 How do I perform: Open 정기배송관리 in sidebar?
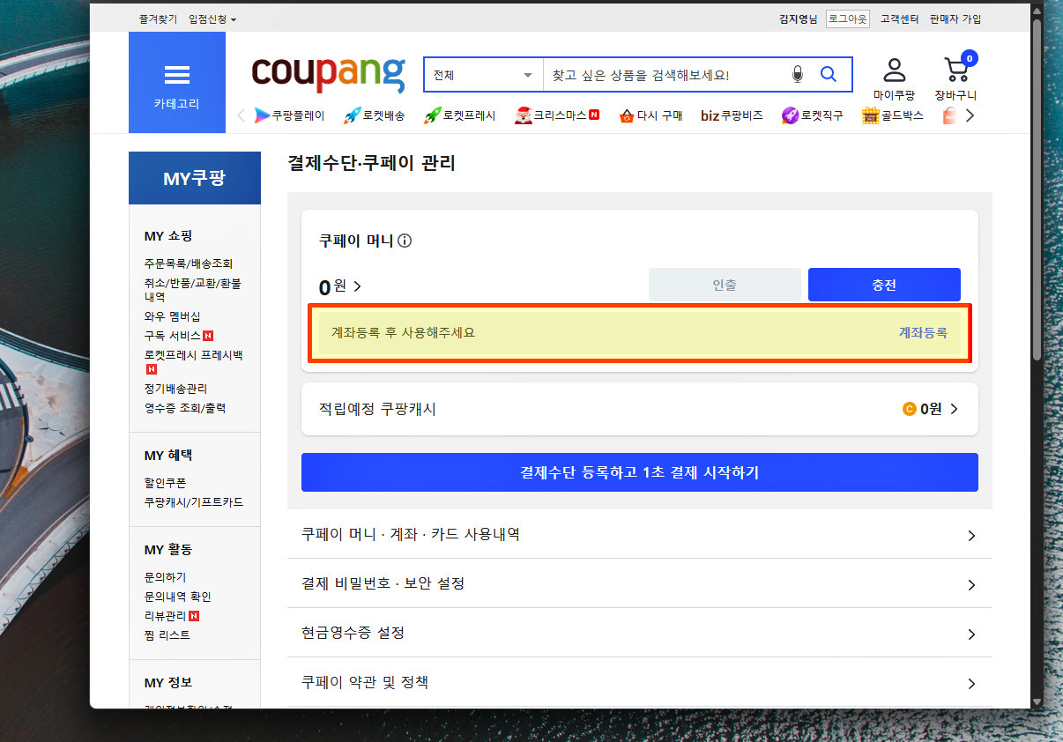(176, 389)
